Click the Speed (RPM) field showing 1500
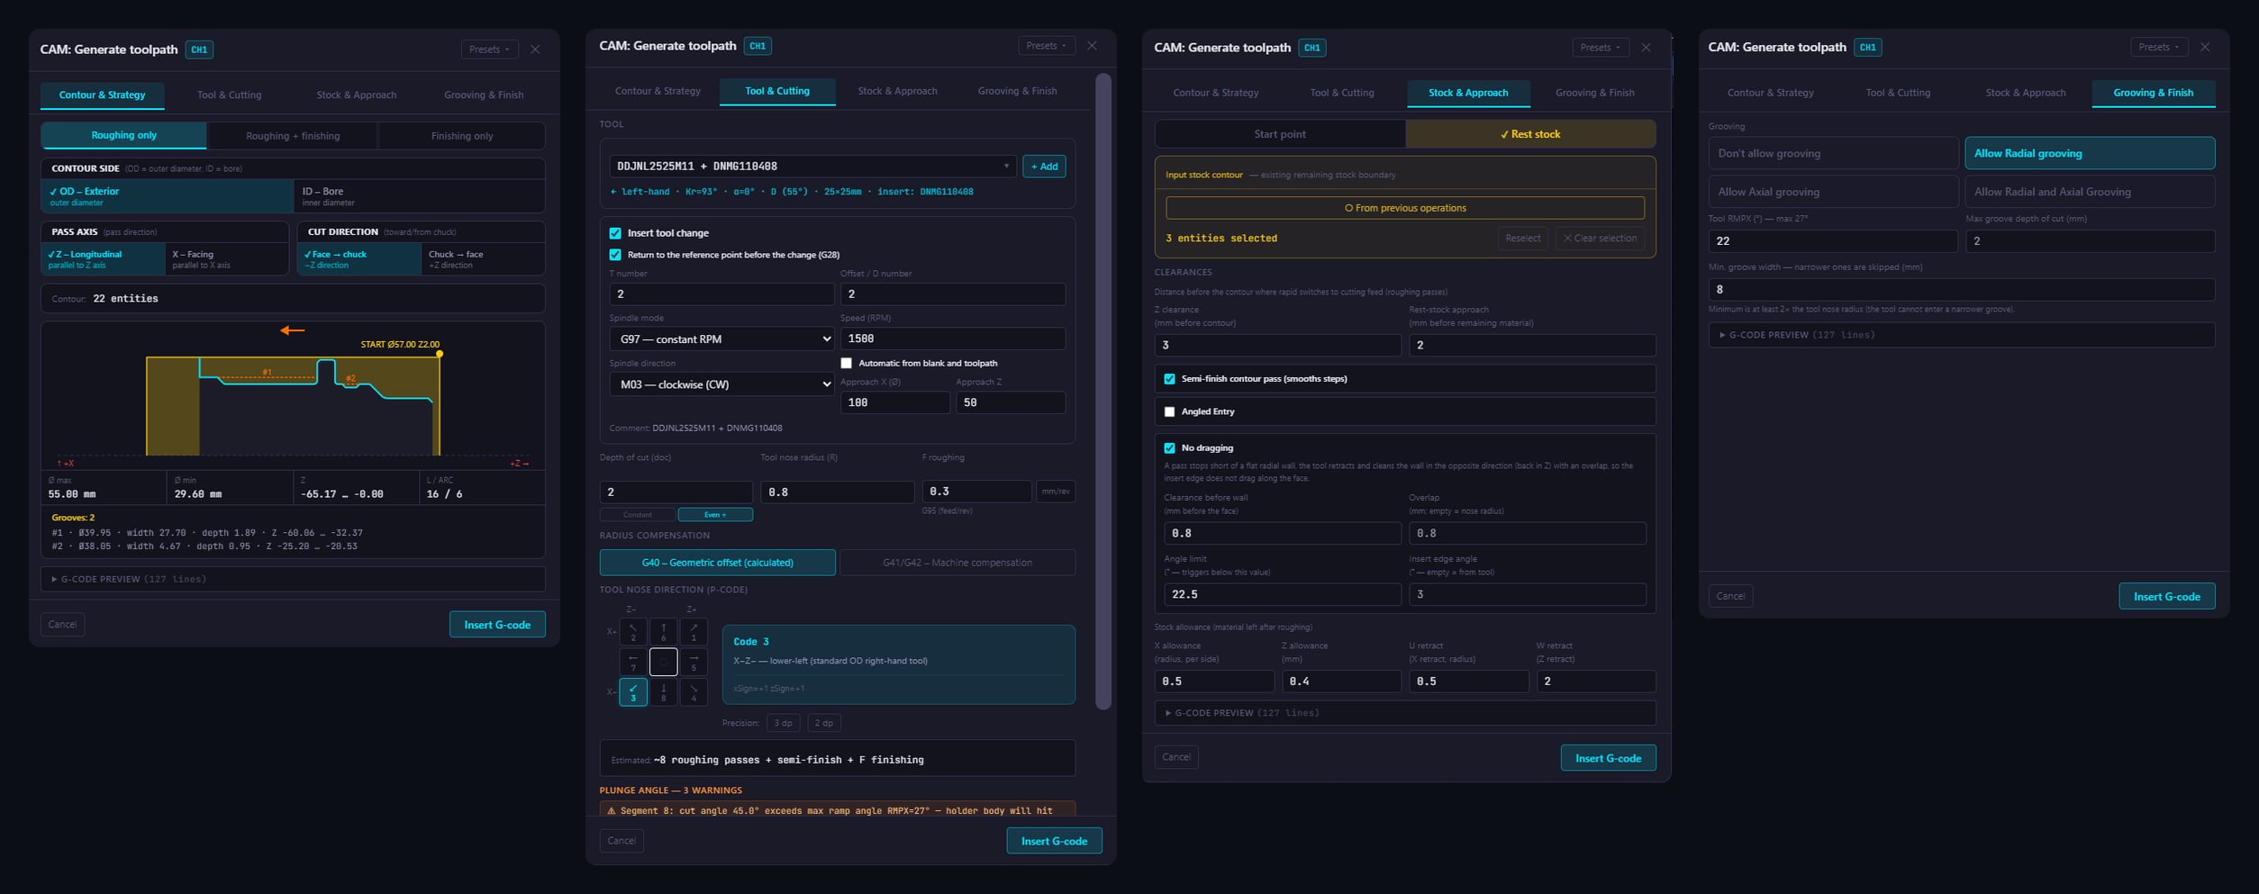Screen dimensions: 2259x894 tap(952, 339)
